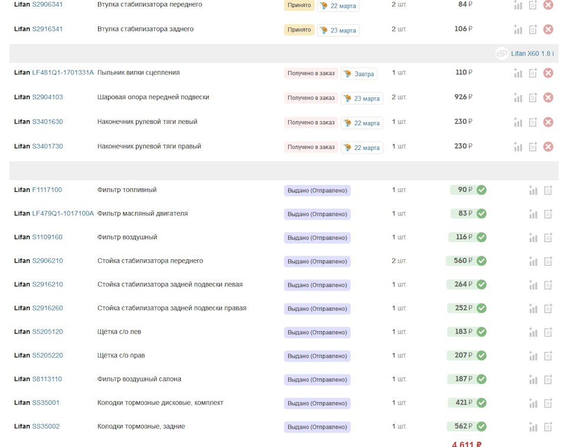Open bar chart icon for the S8113110 row
This screenshot has height=447, width=567.
pos(533,380)
